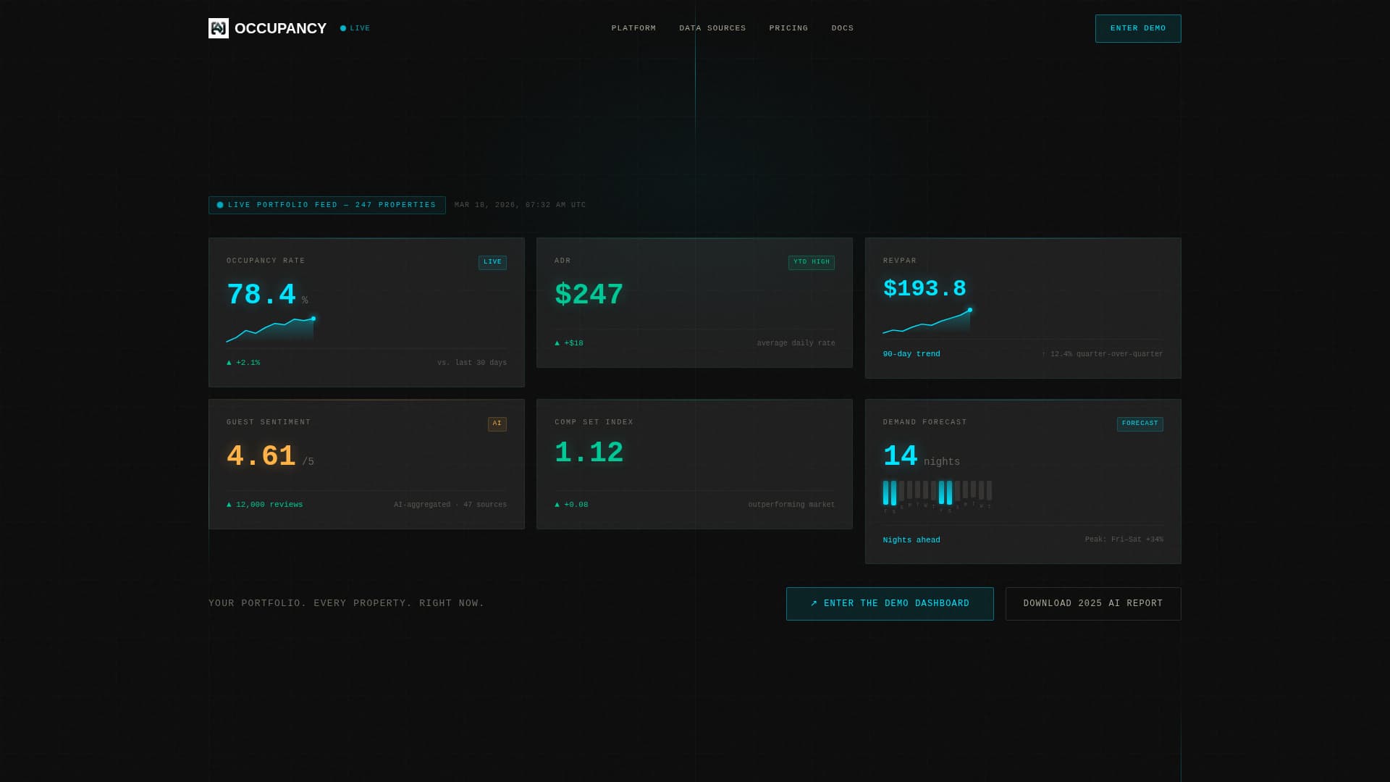Click the Occupancy logo icon
Image resolution: width=1390 pixels, height=782 pixels.
(218, 28)
